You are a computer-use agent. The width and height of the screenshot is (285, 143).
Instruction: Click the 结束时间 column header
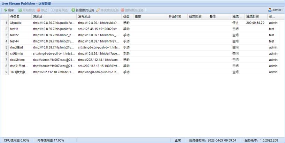198,16
